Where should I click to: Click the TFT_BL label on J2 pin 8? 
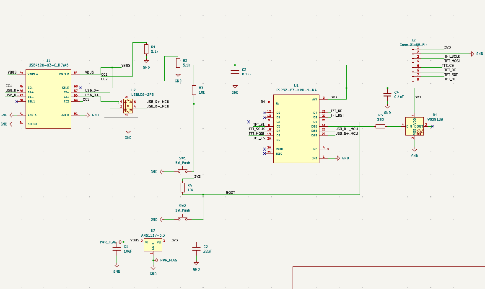pos(450,79)
